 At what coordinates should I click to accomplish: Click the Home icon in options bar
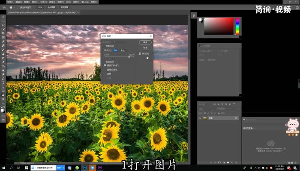4,7
